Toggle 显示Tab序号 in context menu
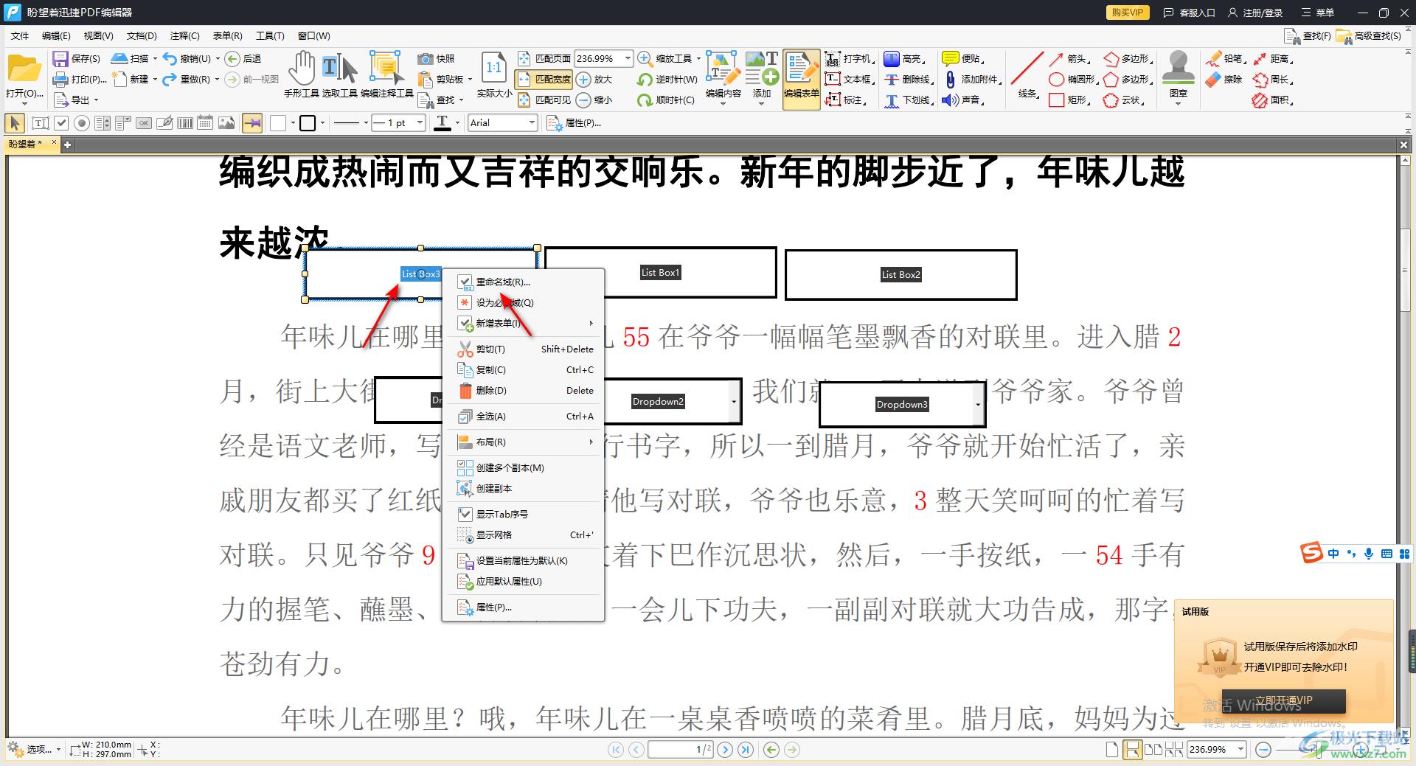Image resolution: width=1416 pixels, height=766 pixels. coord(524,514)
